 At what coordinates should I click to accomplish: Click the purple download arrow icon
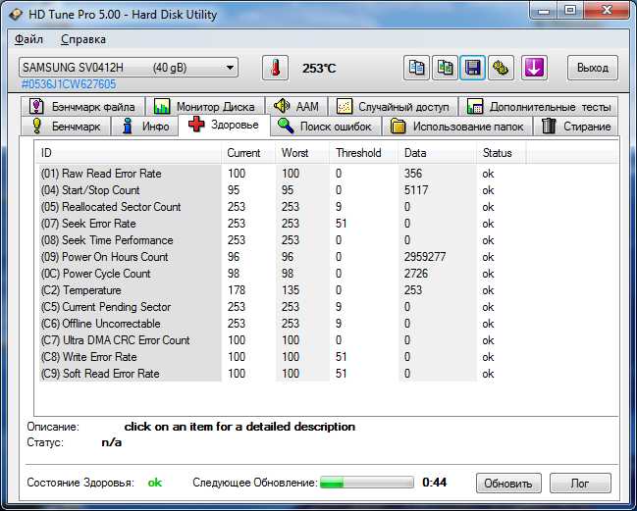click(534, 68)
